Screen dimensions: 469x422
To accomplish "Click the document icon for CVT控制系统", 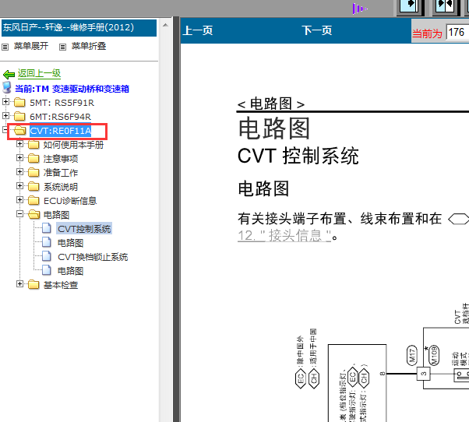I will coord(47,227).
